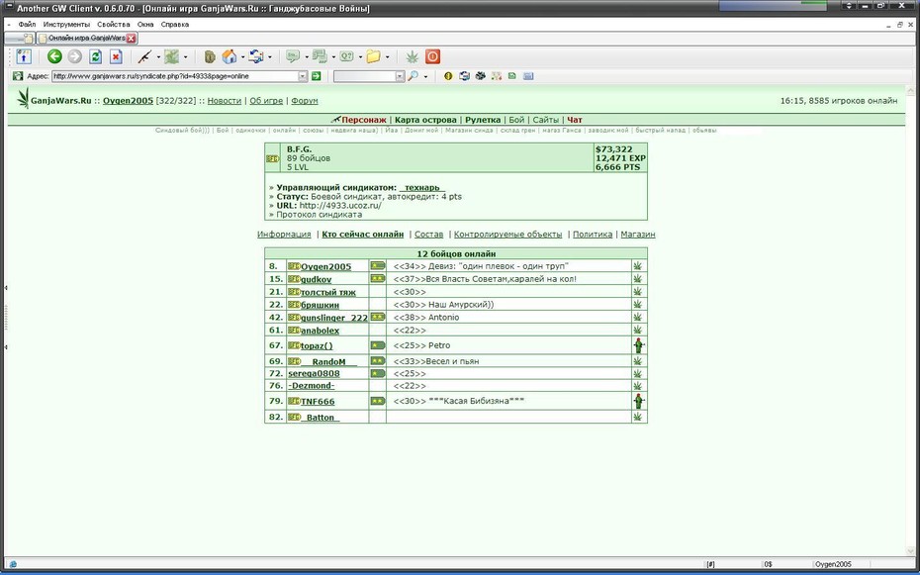
Task: Click the green Go arrow beside address bar
Action: 317,76
